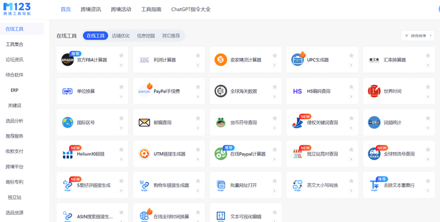Viewport: 440px width, 222px height.
Task: Open ChatGPT指令大全 in top navigation
Action: click(191, 9)
